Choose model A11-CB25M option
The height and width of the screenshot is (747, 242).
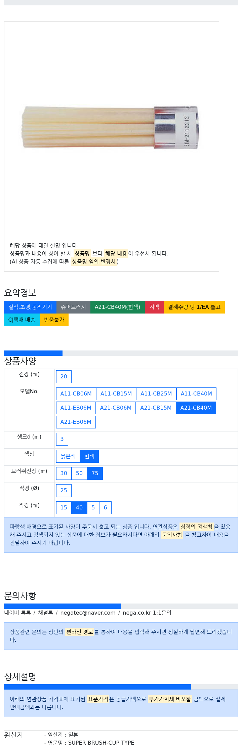pos(156,394)
